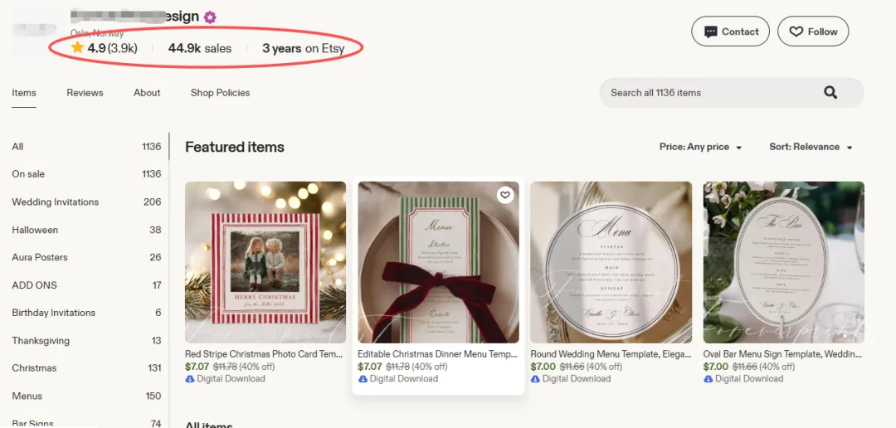Click the Search all 1136 items field
This screenshot has width=896, height=428.
pos(732,93)
